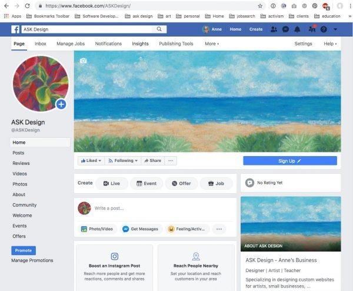The width and height of the screenshot is (353, 291).
Task: Open the Notifications tab
Action: coord(108,44)
